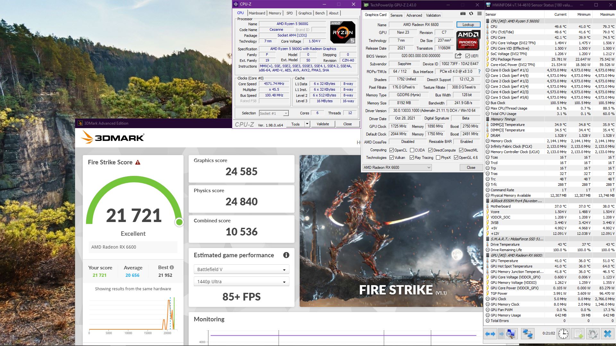The height and width of the screenshot is (346, 616).
Task: Switch to the Sensors tab in GPU-Z
Action: click(396, 15)
